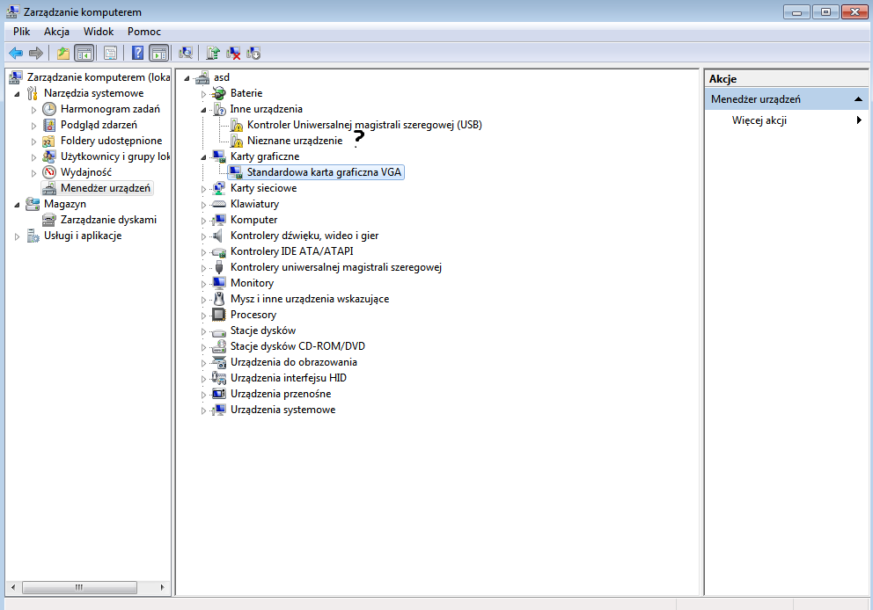Toggle the console tree pane toolbar icon
Viewport: 873px width, 610px height.
coord(84,54)
